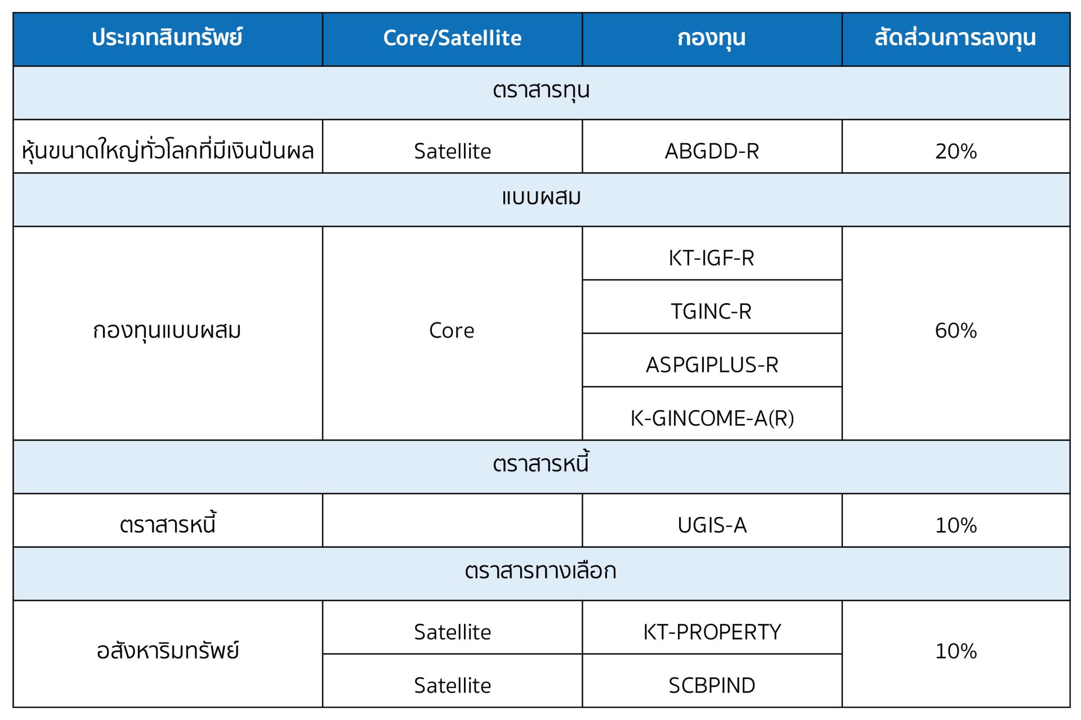Select the แบบผสม section row
This screenshot has width=1081, height=720.
coord(541,198)
